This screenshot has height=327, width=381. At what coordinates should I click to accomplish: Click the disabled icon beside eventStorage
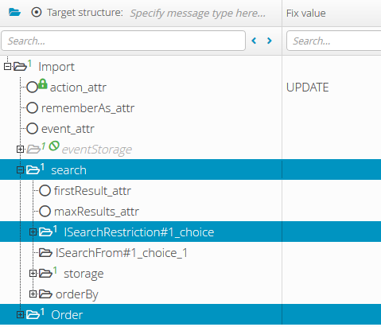click(x=54, y=146)
